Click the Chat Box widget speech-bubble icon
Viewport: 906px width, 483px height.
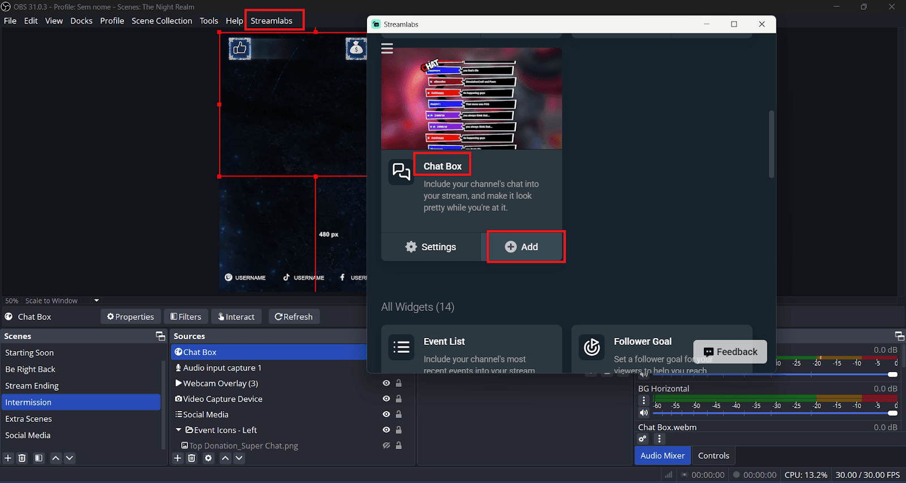point(401,172)
